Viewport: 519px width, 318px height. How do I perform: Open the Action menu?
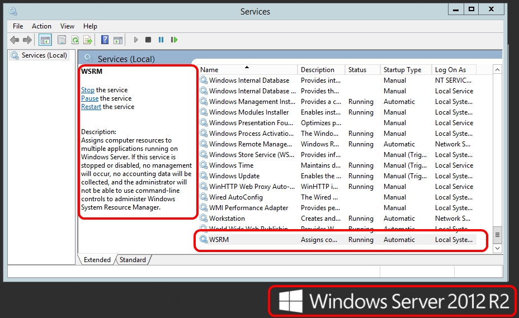tap(41, 26)
